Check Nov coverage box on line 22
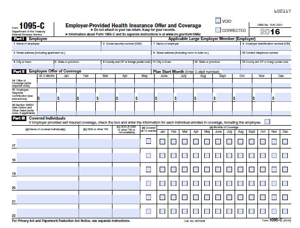Screen dimensions: 300x228 click(274, 211)
